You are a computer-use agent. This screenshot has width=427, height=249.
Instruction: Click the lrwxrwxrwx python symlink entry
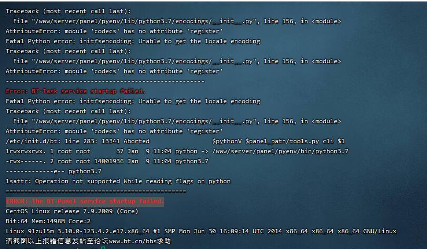pyautogui.click(x=177, y=151)
